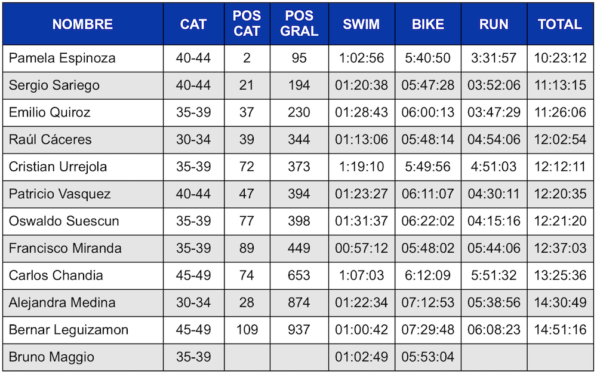Select the BIKE column header
This screenshot has width=597, height=374.
click(x=427, y=24)
